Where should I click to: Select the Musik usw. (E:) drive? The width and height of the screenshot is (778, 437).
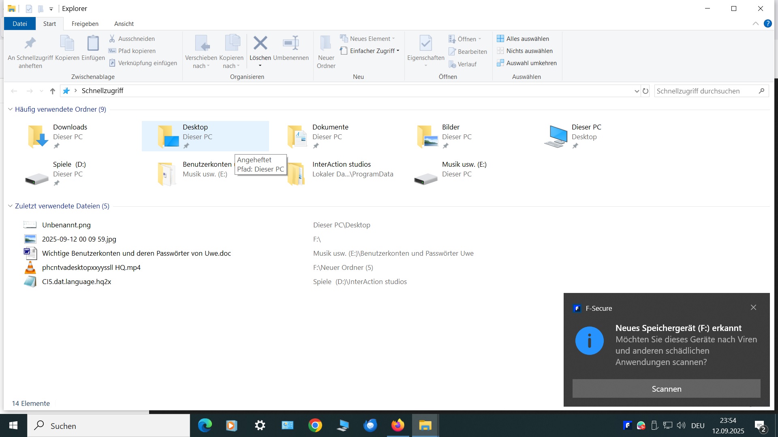tap(464, 173)
